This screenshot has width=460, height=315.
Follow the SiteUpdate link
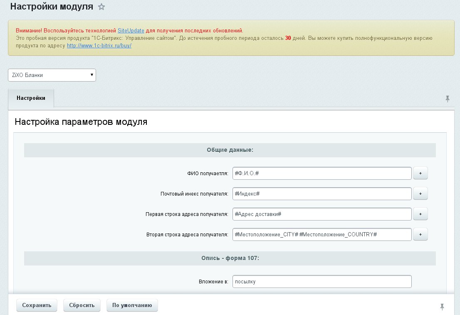(x=131, y=31)
